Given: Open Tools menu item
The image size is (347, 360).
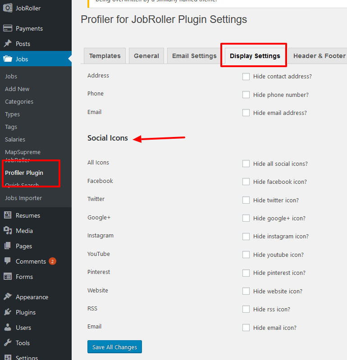Looking at the screenshot, I should pos(23,343).
